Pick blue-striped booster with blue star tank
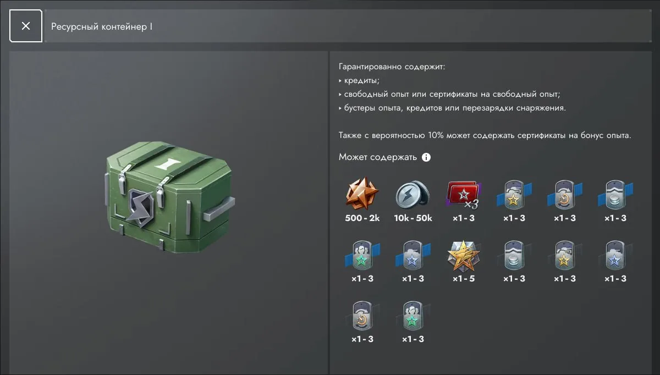660x375 pixels. [x=413, y=255]
